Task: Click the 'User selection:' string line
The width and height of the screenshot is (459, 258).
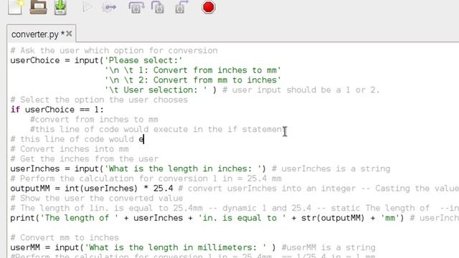Action: point(156,90)
